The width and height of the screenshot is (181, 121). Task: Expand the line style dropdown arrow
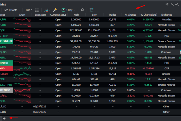pyautogui.click(x=49, y=10)
